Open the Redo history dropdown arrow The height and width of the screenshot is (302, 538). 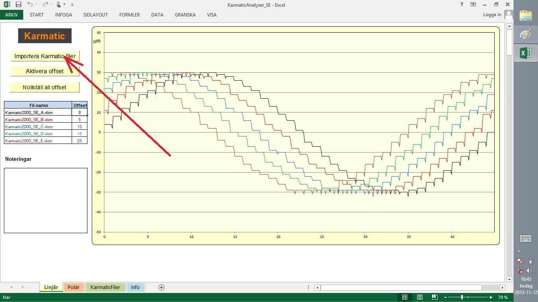52,5
